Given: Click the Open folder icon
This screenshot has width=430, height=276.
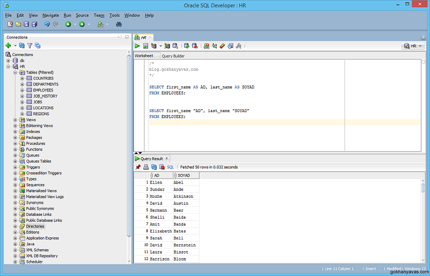Looking at the screenshot, I should (x=18, y=24).
